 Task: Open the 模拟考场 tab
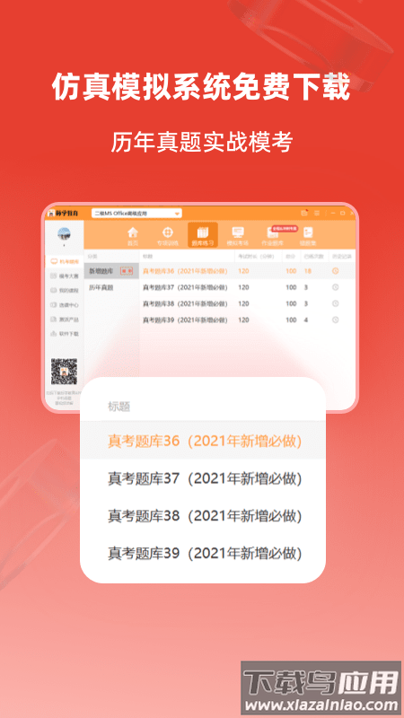click(x=238, y=236)
